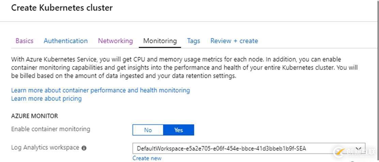The image size is (379, 162).
Task: Click the info icon beside Log Analytics workspace
Action: click(84, 148)
